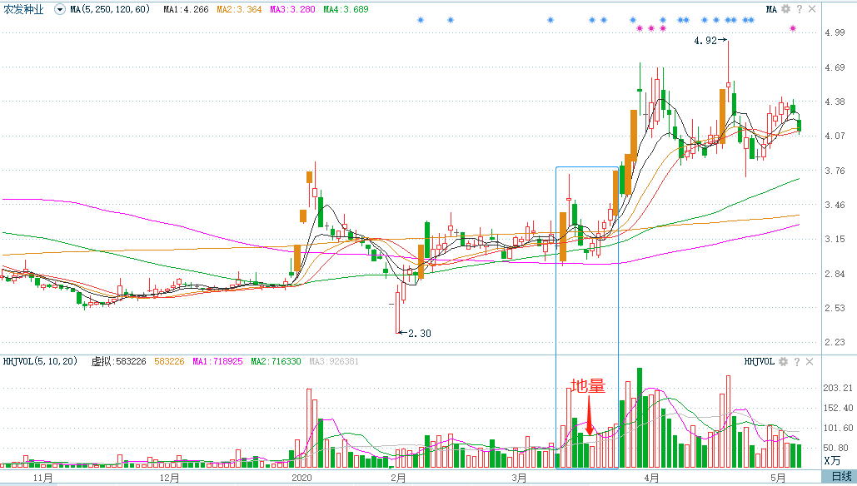Close the MA indicator with X icon
Screen dimensions: 857x486
click(812, 9)
